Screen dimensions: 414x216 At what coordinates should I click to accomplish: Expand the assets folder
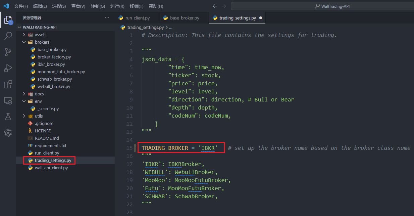pyautogui.click(x=24, y=35)
